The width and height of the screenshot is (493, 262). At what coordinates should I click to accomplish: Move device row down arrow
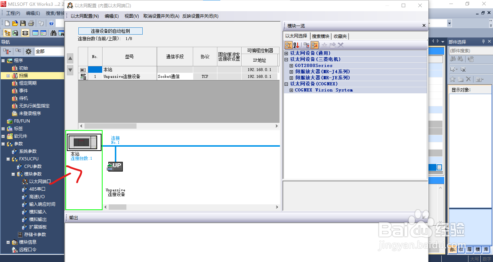coord(70,70)
